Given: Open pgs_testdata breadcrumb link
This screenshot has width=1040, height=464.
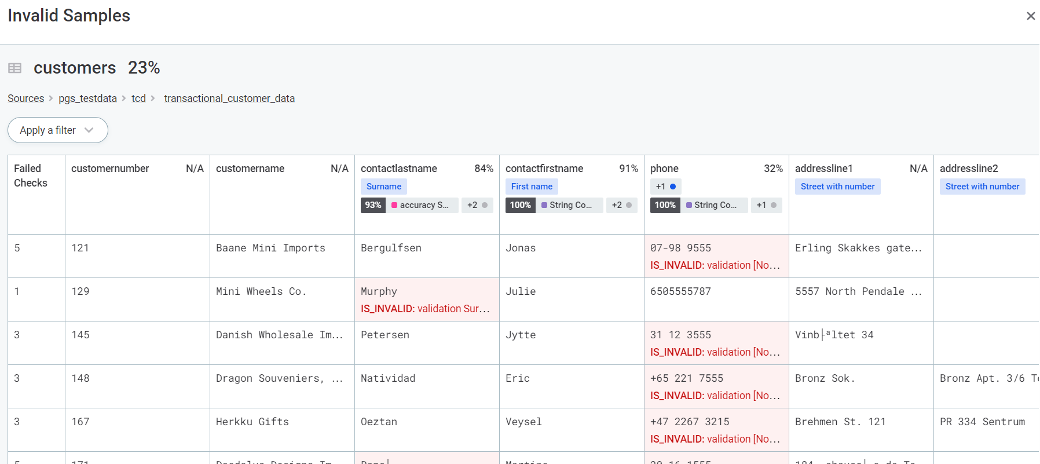Looking at the screenshot, I should [x=87, y=98].
